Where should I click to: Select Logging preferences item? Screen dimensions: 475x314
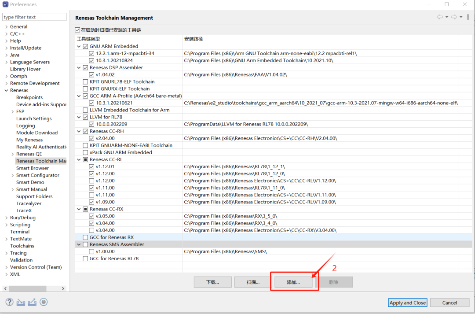coord(26,126)
